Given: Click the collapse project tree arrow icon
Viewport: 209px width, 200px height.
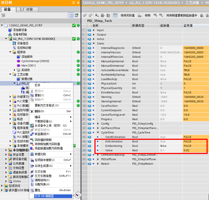Looking at the screenshot, I should [78, 3].
